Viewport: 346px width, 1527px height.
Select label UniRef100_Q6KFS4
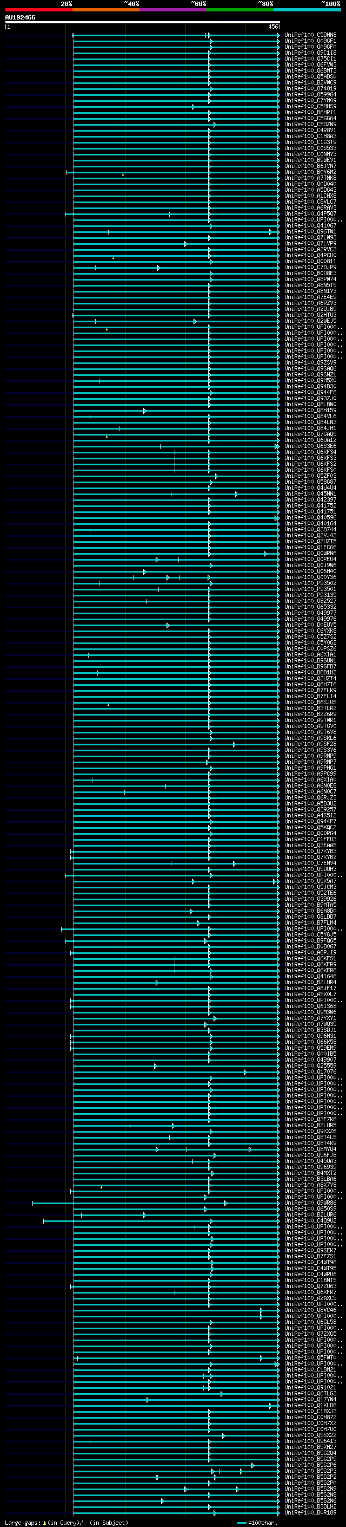pyautogui.click(x=310, y=452)
